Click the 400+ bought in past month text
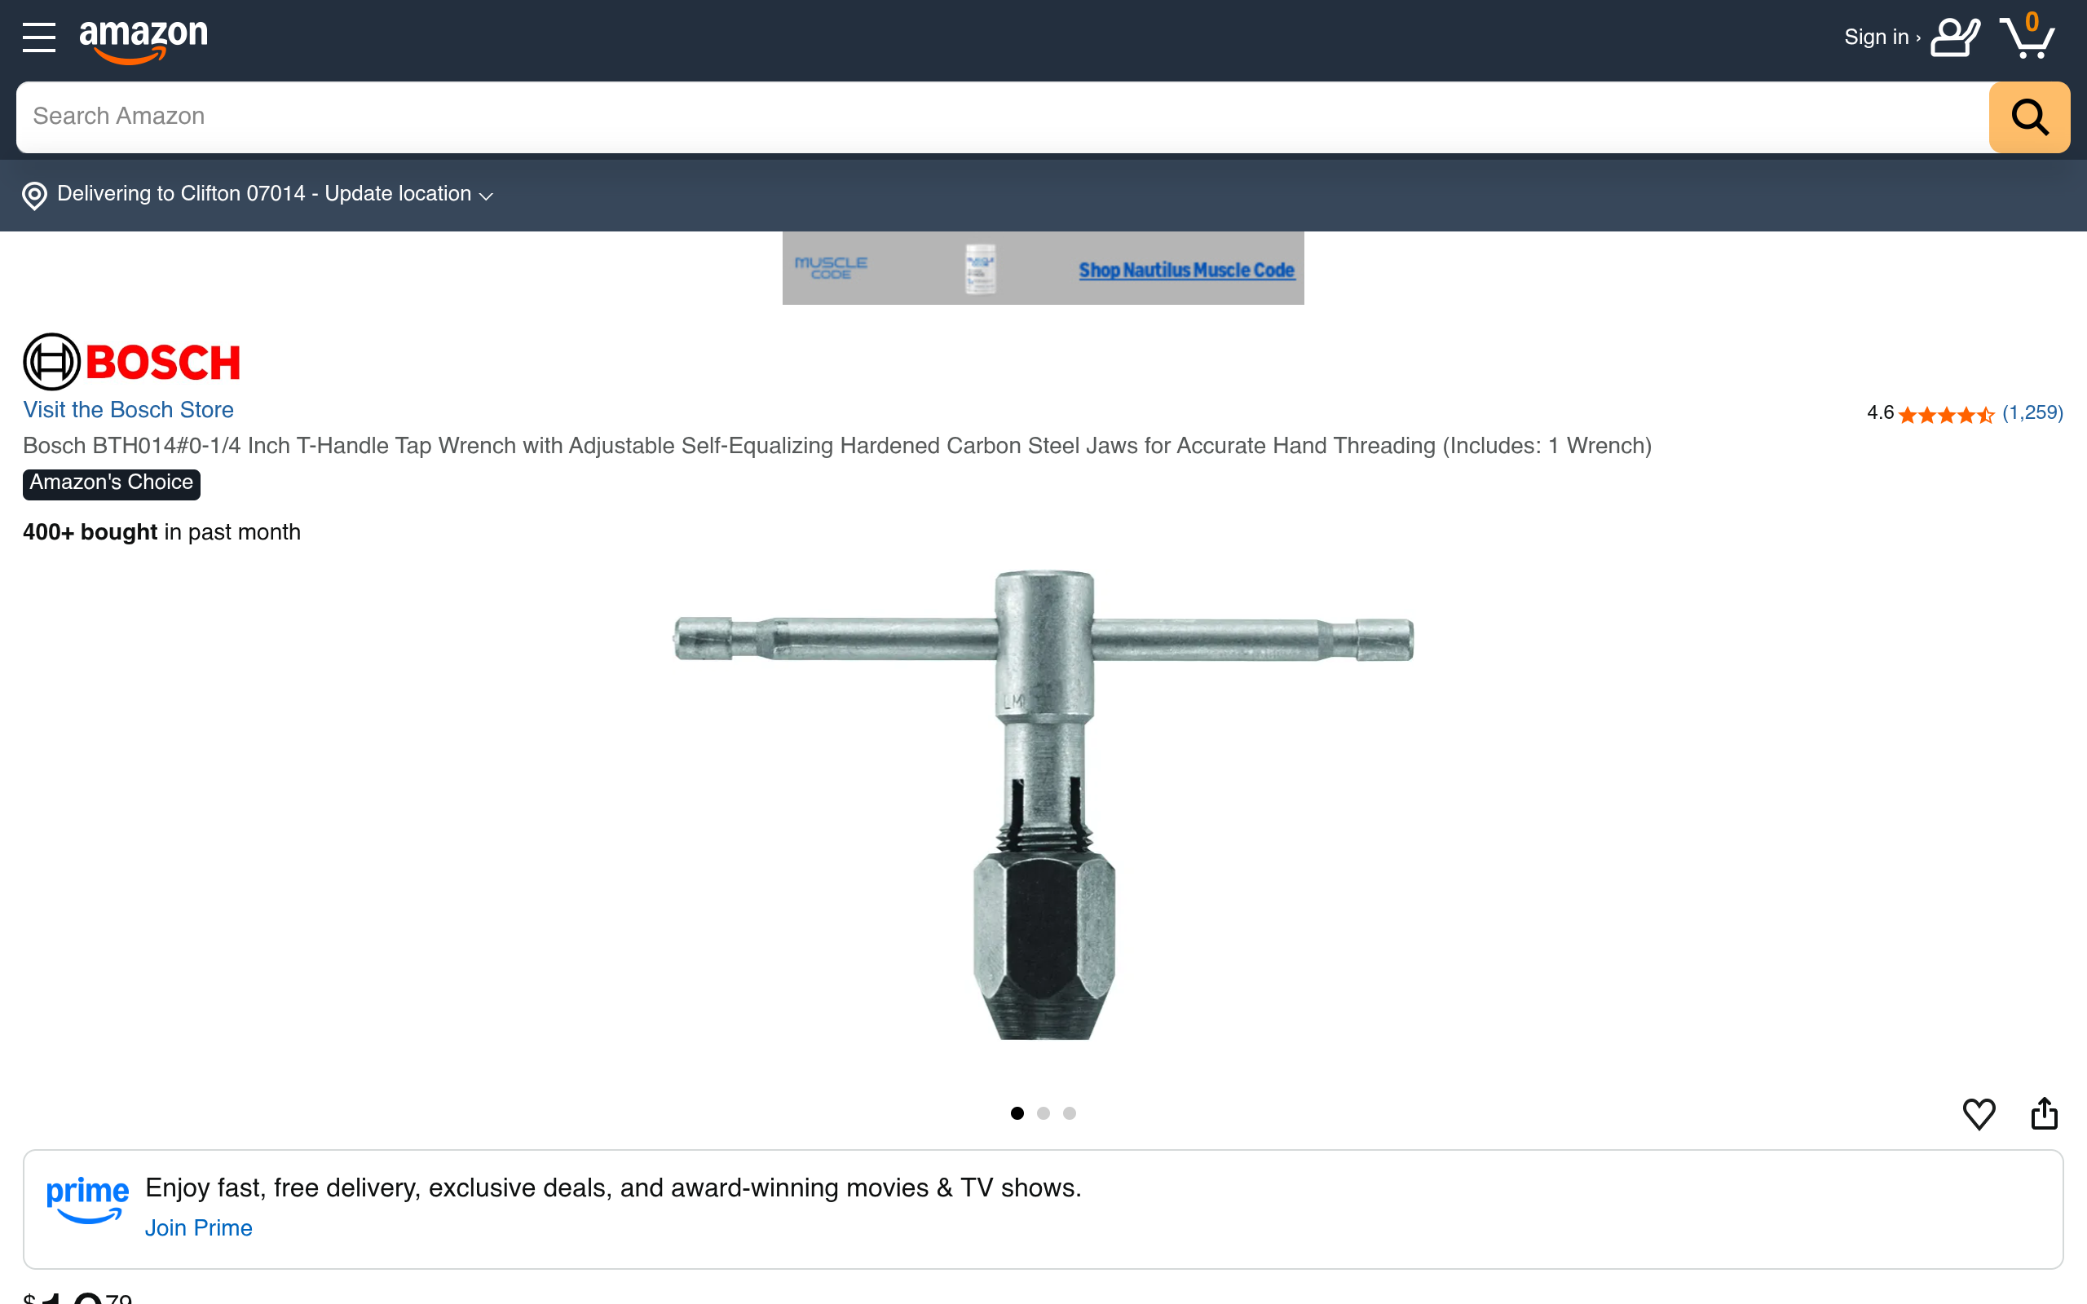The image size is (2087, 1304). point(161,532)
